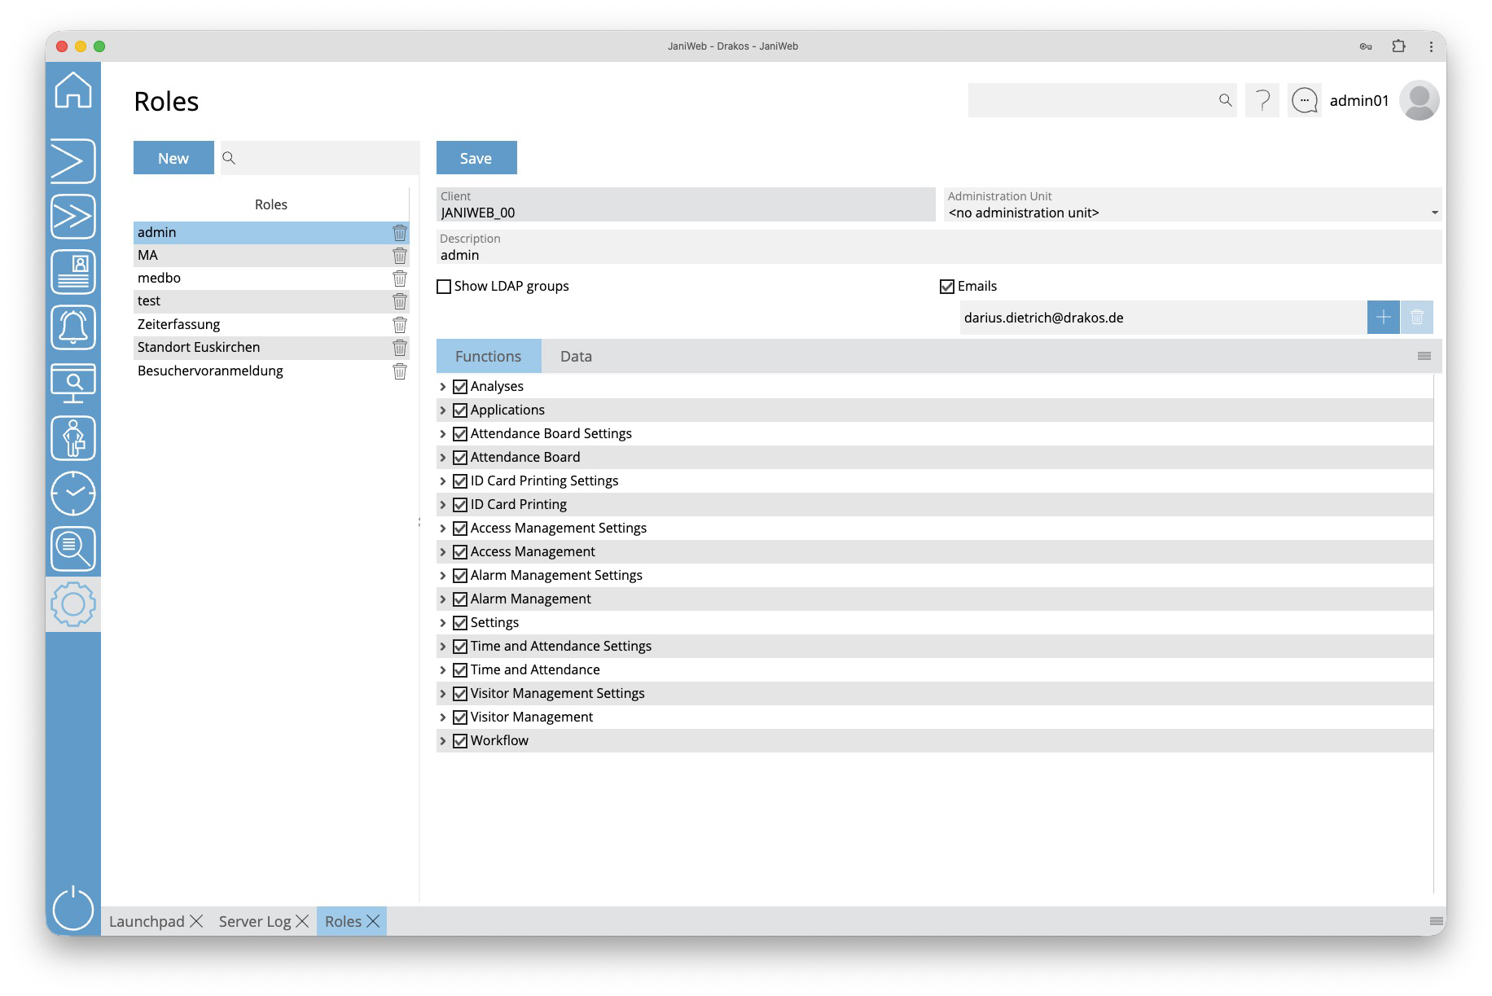1492x996 pixels.
Task: Open the ID card sidebar icon
Action: (72, 272)
